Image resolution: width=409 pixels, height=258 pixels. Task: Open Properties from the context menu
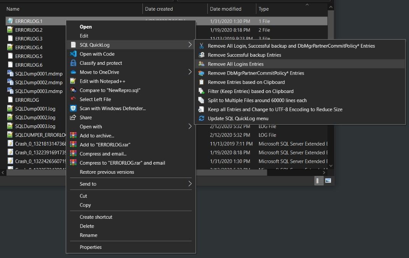coord(91,247)
